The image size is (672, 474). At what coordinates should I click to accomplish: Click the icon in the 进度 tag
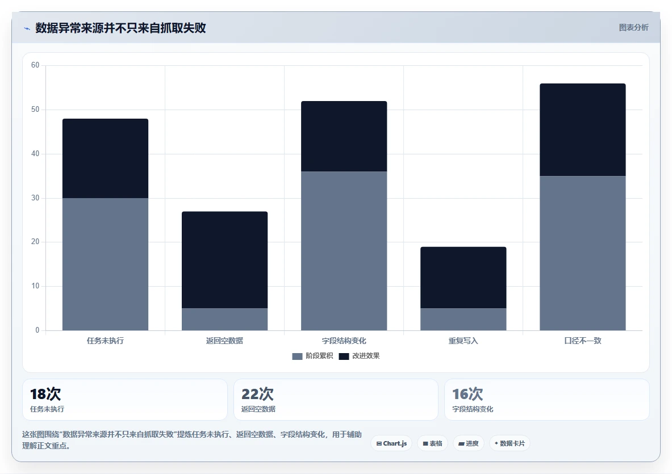(462, 443)
